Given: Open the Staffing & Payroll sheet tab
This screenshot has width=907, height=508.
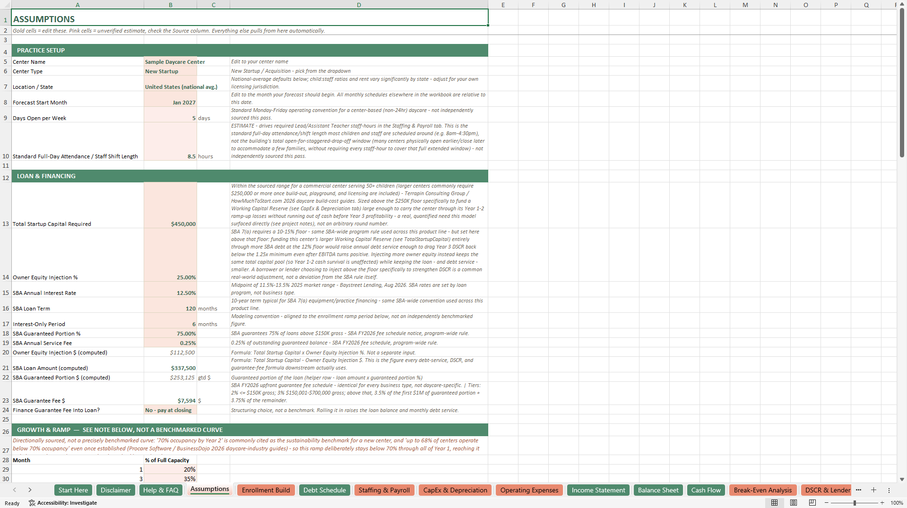Looking at the screenshot, I should (x=384, y=490).
